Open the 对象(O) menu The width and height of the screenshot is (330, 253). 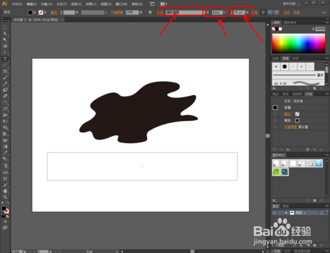coord(46,4)
